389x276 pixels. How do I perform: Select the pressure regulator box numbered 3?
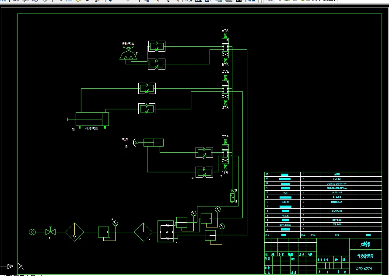pos(103,232)
